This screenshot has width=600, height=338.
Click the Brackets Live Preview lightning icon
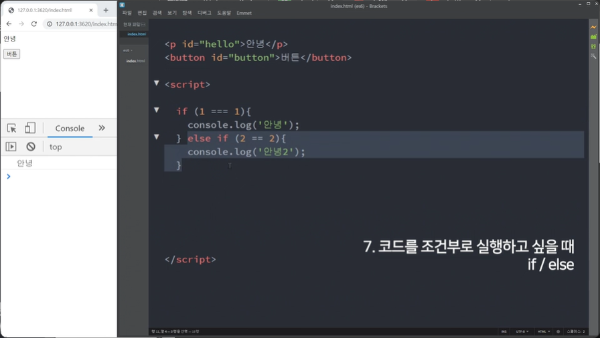(593, 27)
